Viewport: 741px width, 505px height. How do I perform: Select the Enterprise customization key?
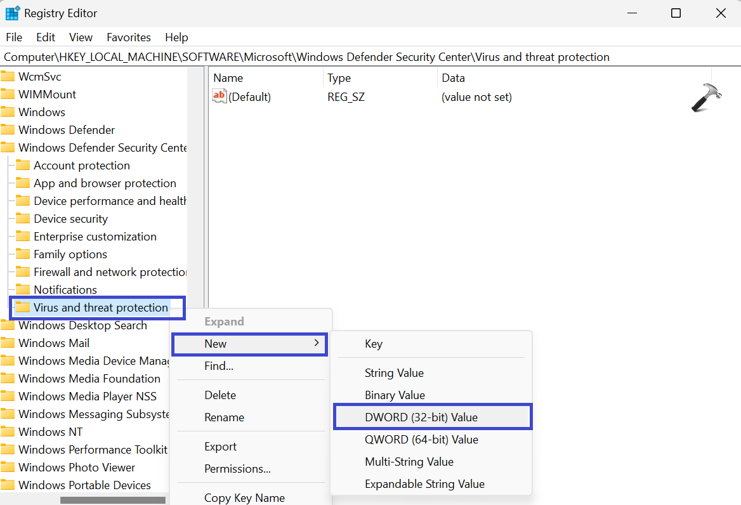95,237
